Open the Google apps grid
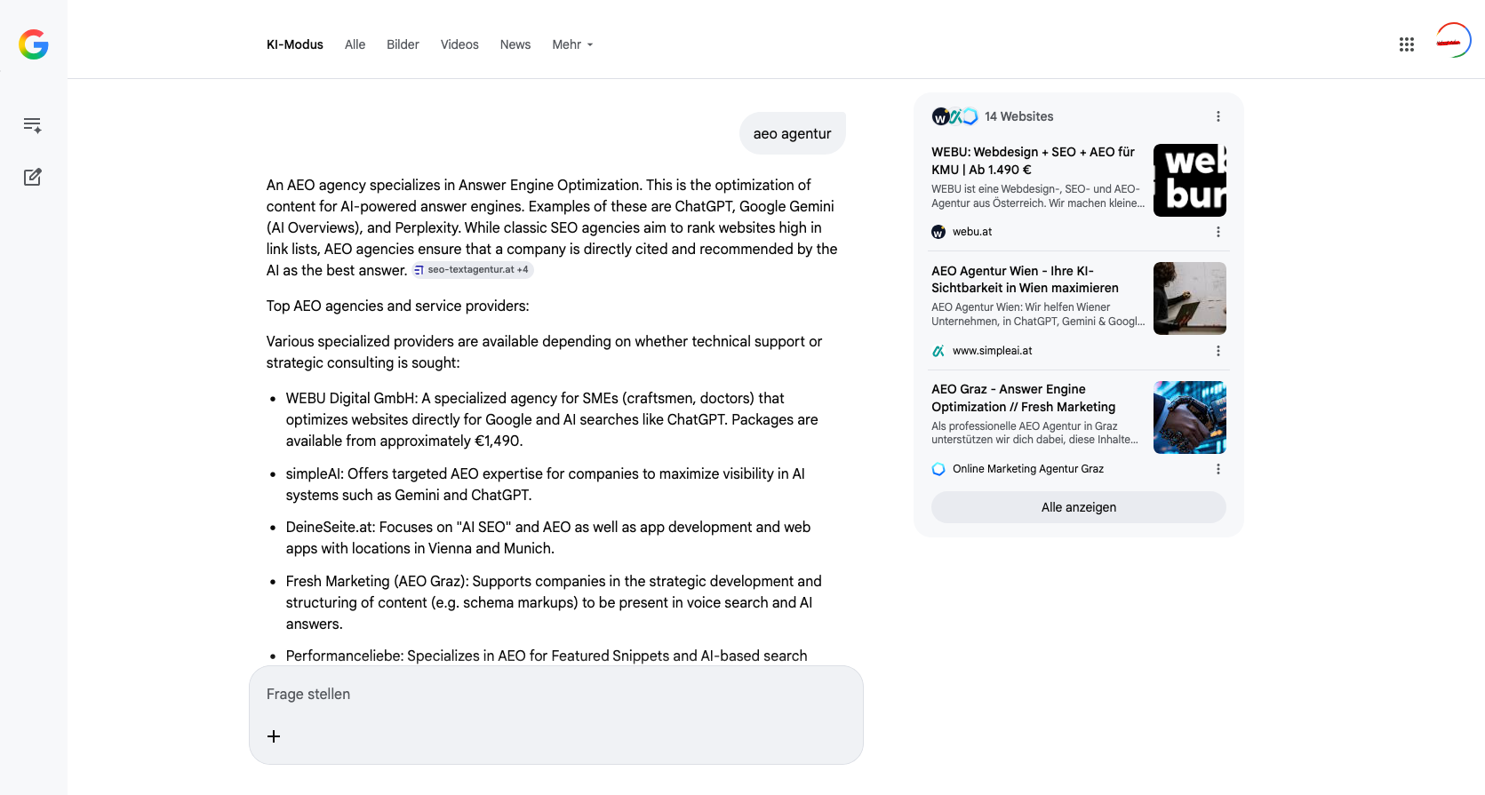This screenshot has height=795, width=1485. [x=1406, y=44]
